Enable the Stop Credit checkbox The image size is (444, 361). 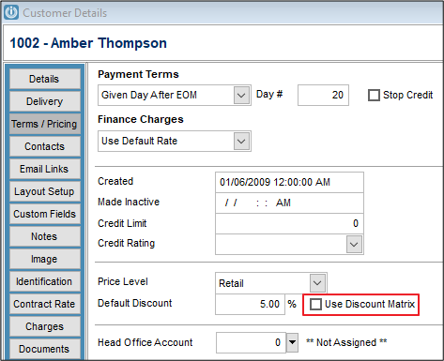coord(374,95)
